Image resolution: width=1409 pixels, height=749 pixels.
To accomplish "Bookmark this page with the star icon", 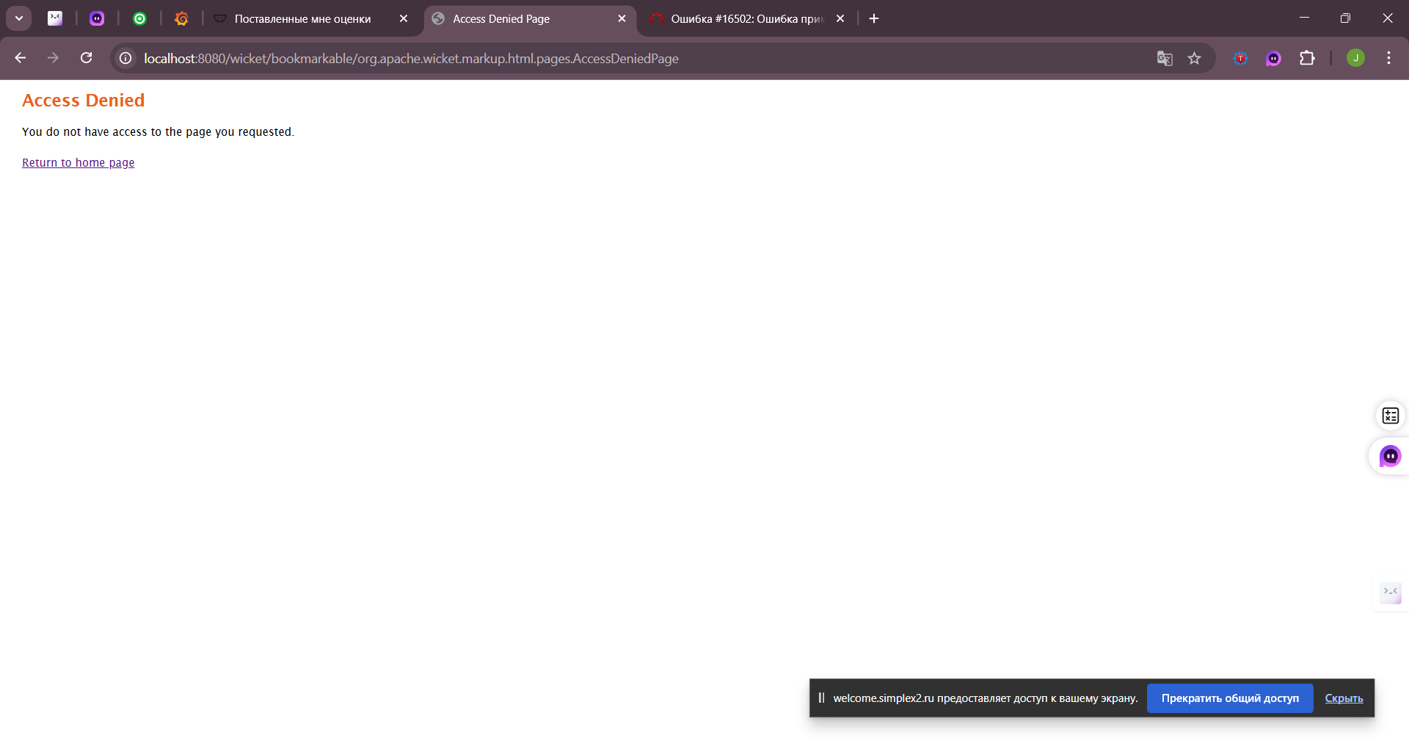I will 1195,58.
